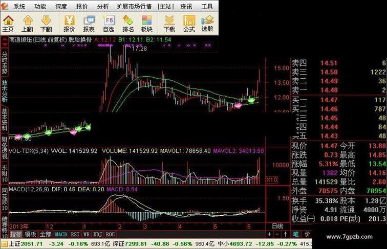Select the KDJ indicator tab
Screen dimensions: 387x249
[98, 234]
